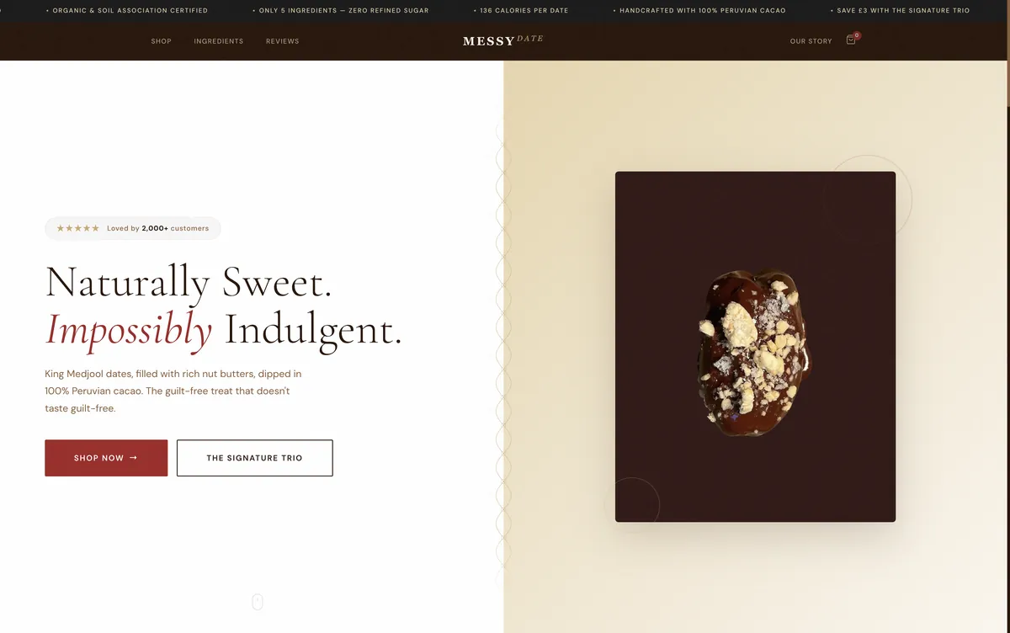The width and height of the screenshot is (1010, 633).
Task: Click Organic & Soil Association Certified banner text
Action: 130,11
